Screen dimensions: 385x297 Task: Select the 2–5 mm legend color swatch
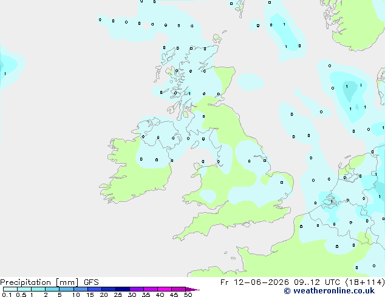coord(52,289)
